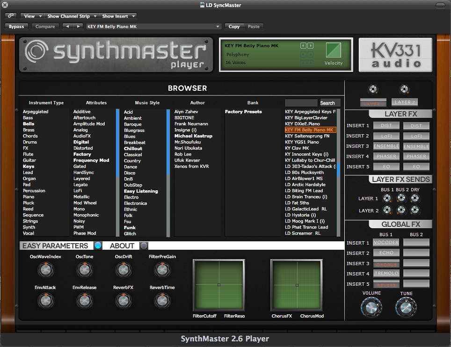
Task: Open the Show Channel Strip dropdown
Action: pos(72,16)
